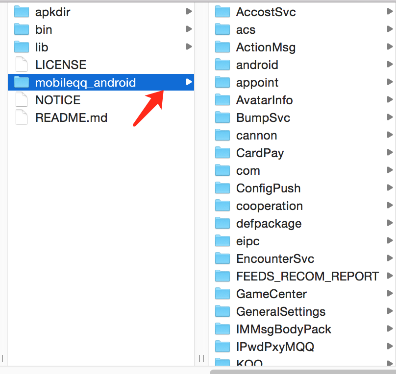Click the eipc folder icon
This screenshot has width=396, height=374.
click(x=223, y=241)
